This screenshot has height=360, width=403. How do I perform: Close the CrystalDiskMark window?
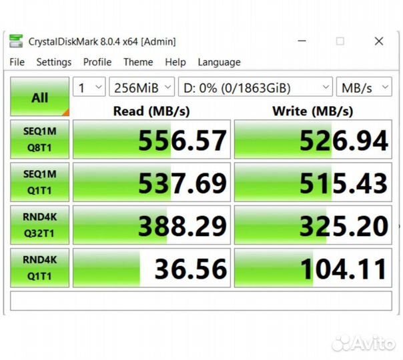click(379, 41)
